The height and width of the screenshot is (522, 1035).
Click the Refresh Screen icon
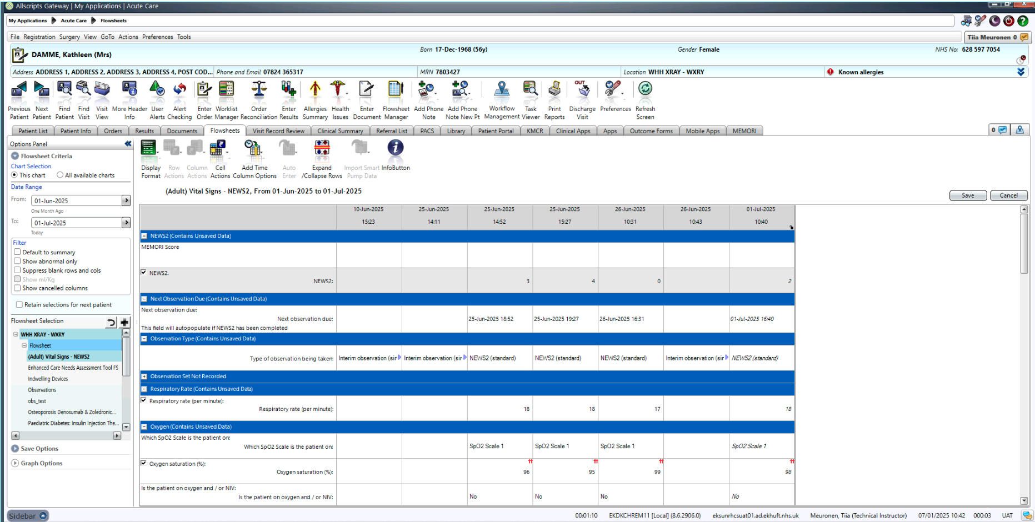pos(645,89)
